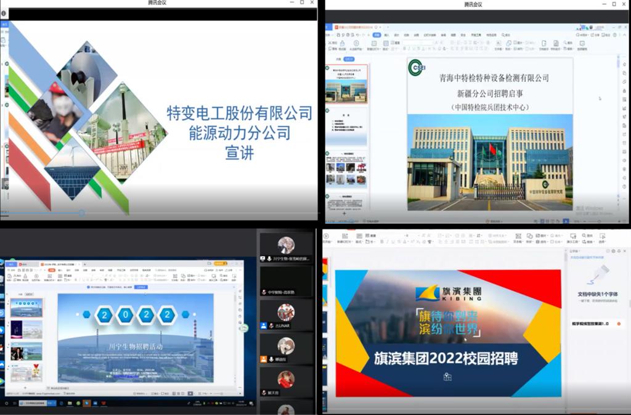Open the 切换 ribbon tab in the CSEI presentation window
Image resolution: width=631 pixels, height=415 pixels.
tap(407, 35)
